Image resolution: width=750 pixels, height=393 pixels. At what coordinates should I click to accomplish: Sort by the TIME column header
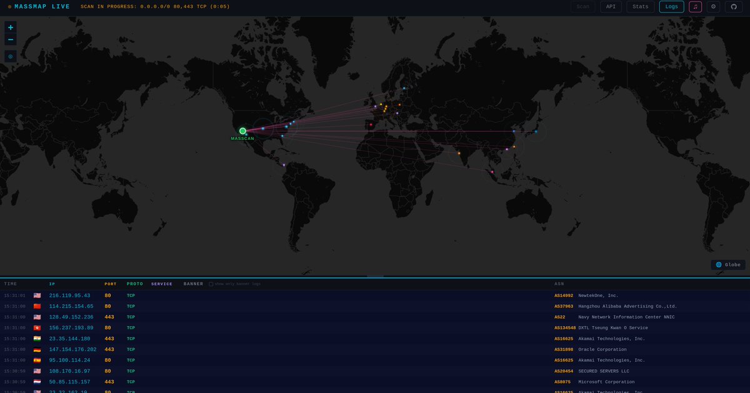[11, 284]
